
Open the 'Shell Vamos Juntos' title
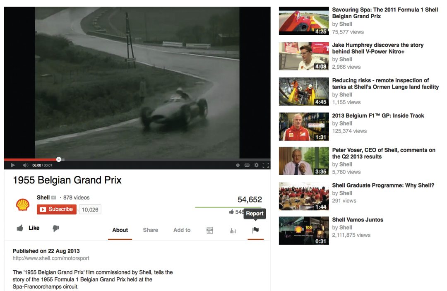point(358,219)
